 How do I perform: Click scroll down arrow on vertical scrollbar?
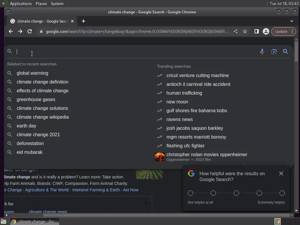[x=296, y=211]
